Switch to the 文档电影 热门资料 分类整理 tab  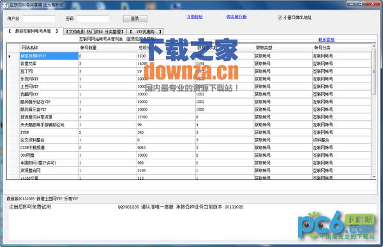pos(95,31)
